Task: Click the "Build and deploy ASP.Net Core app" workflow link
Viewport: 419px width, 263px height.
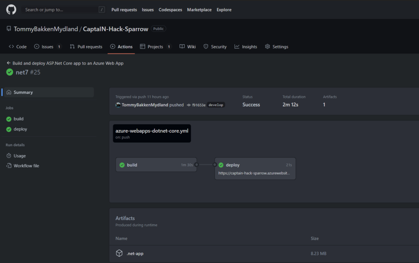Action: click(68, 63)
